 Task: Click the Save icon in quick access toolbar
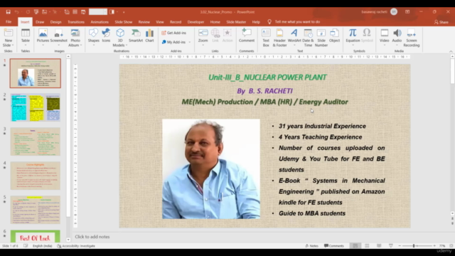(x=8, y=12)
